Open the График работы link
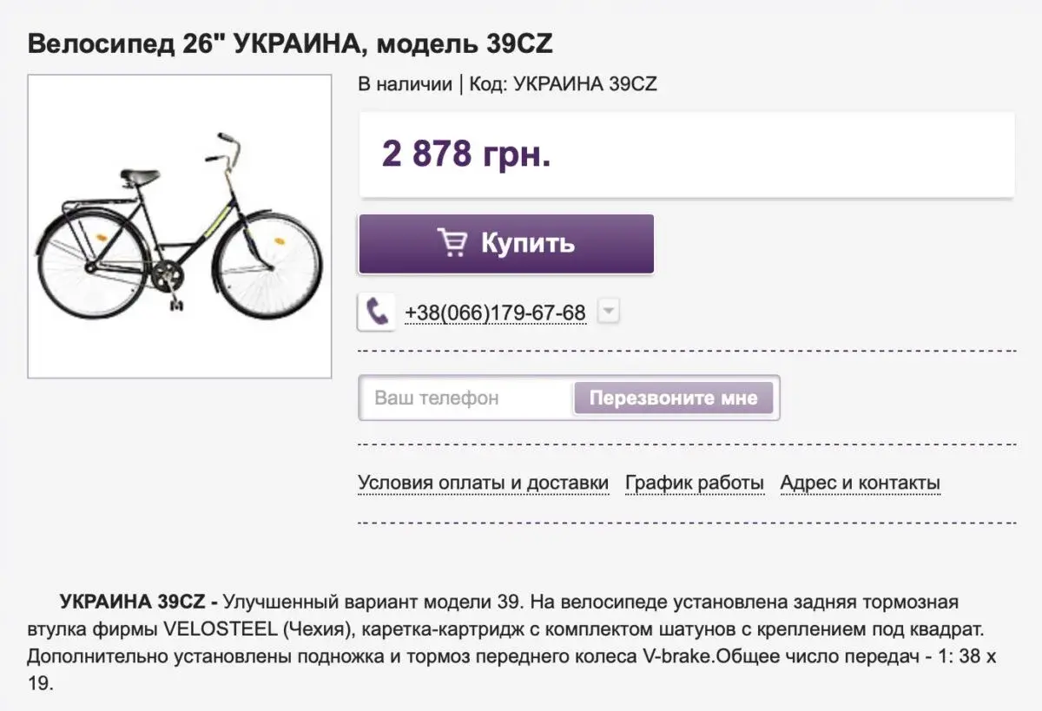Screen dimensions: 1042x711 click(694, 483)
